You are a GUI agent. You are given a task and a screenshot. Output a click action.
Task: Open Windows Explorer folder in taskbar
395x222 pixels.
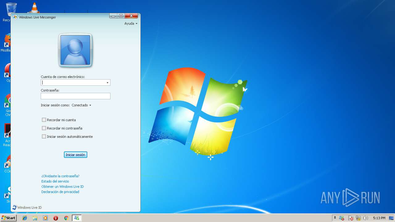pos(35,218)
